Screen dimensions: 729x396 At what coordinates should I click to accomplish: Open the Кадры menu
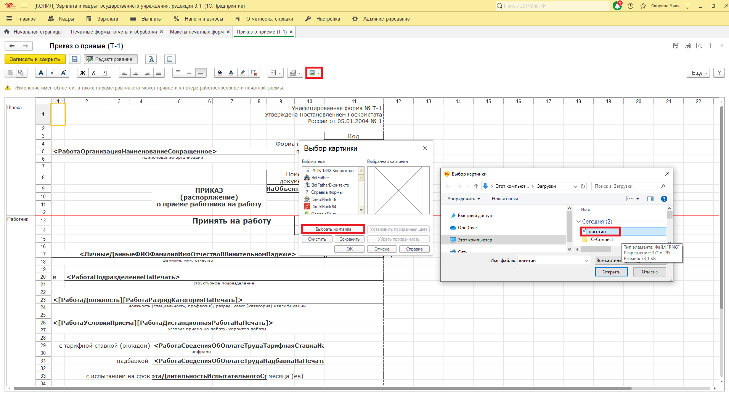(61, 19)
